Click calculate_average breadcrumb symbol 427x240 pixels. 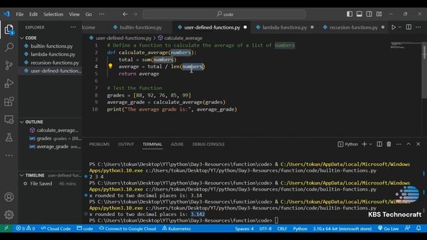point(180,38)
